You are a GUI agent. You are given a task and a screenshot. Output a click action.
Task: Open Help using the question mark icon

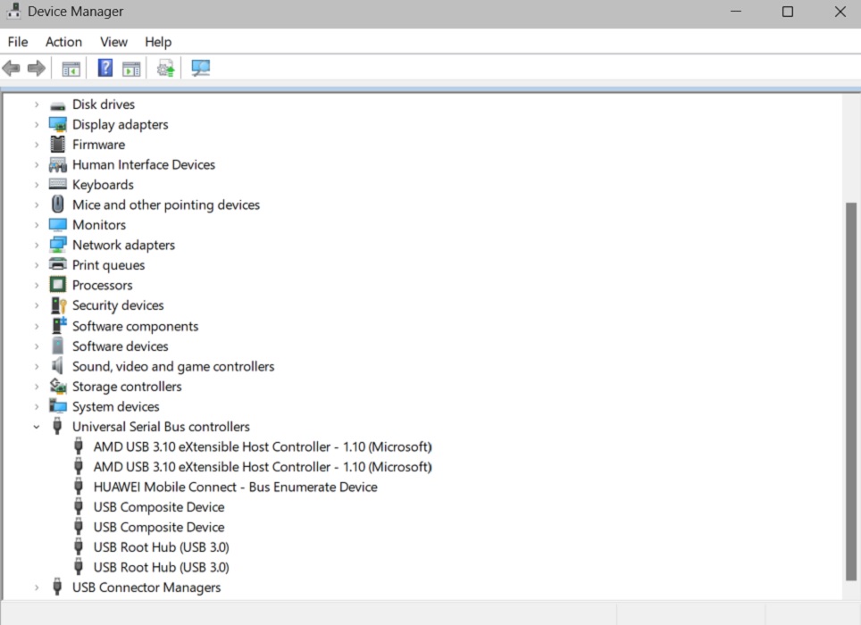pyautogui.click(x=104, y=67)
